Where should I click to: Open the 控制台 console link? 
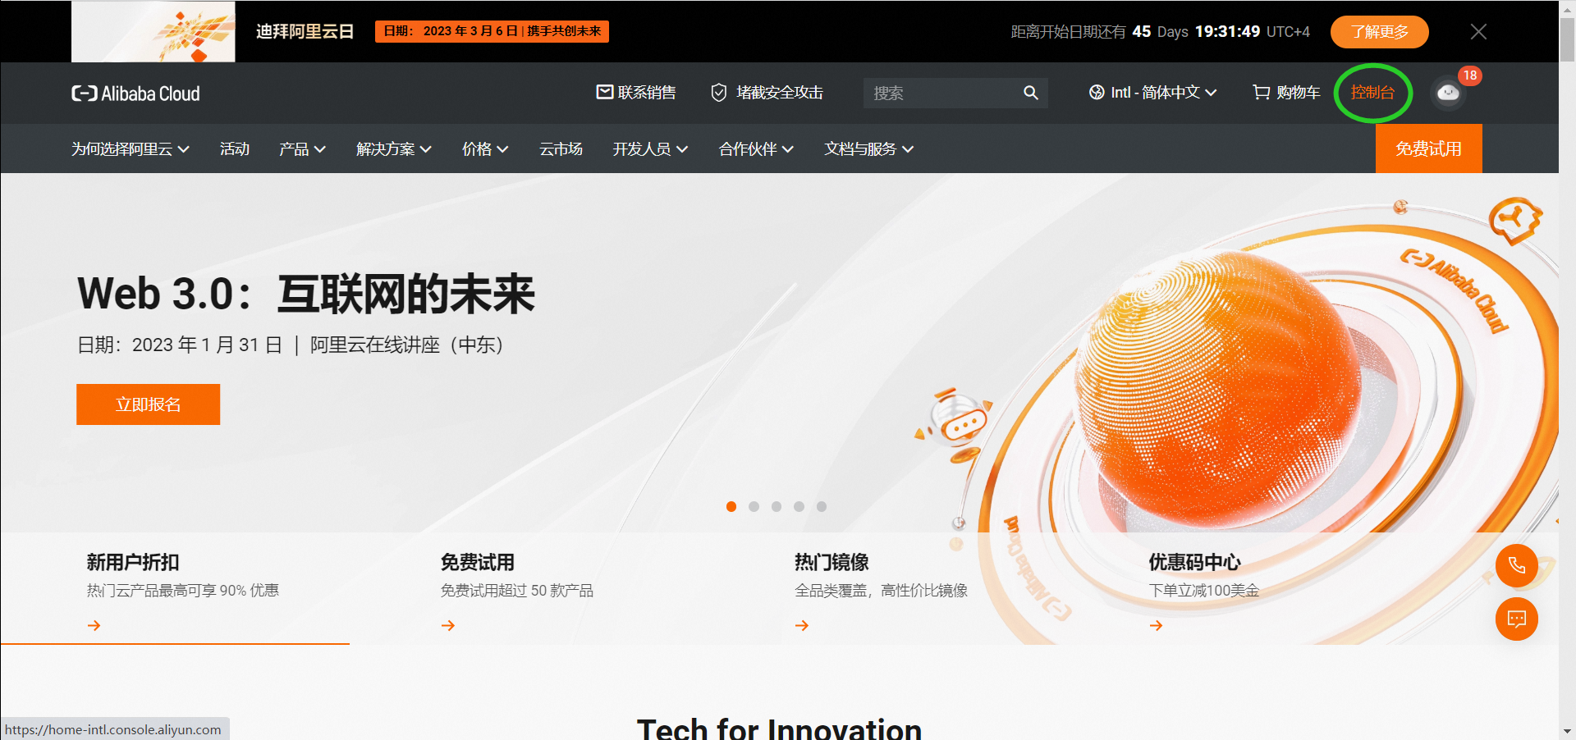[1372, 93]
